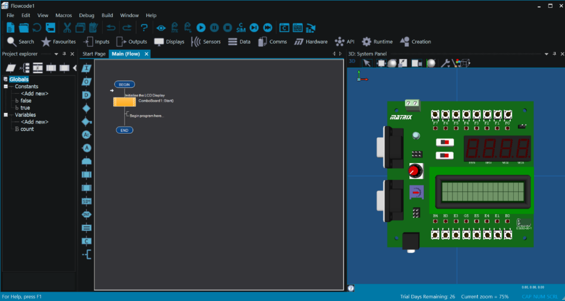Click the Run simulation play button

(201, 27)
